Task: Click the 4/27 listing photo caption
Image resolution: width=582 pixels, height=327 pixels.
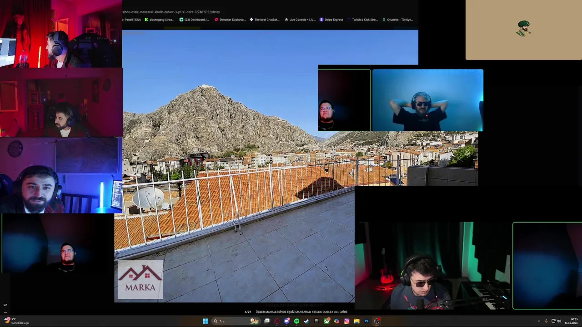Action: pos(296,312)
